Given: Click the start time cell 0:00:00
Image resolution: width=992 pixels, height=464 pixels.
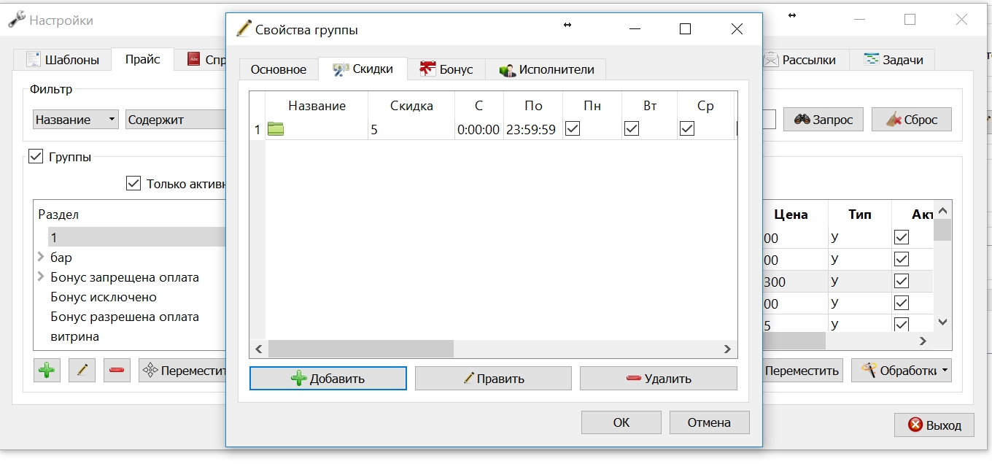Looking at the screenshot, I should pos(478,129).
